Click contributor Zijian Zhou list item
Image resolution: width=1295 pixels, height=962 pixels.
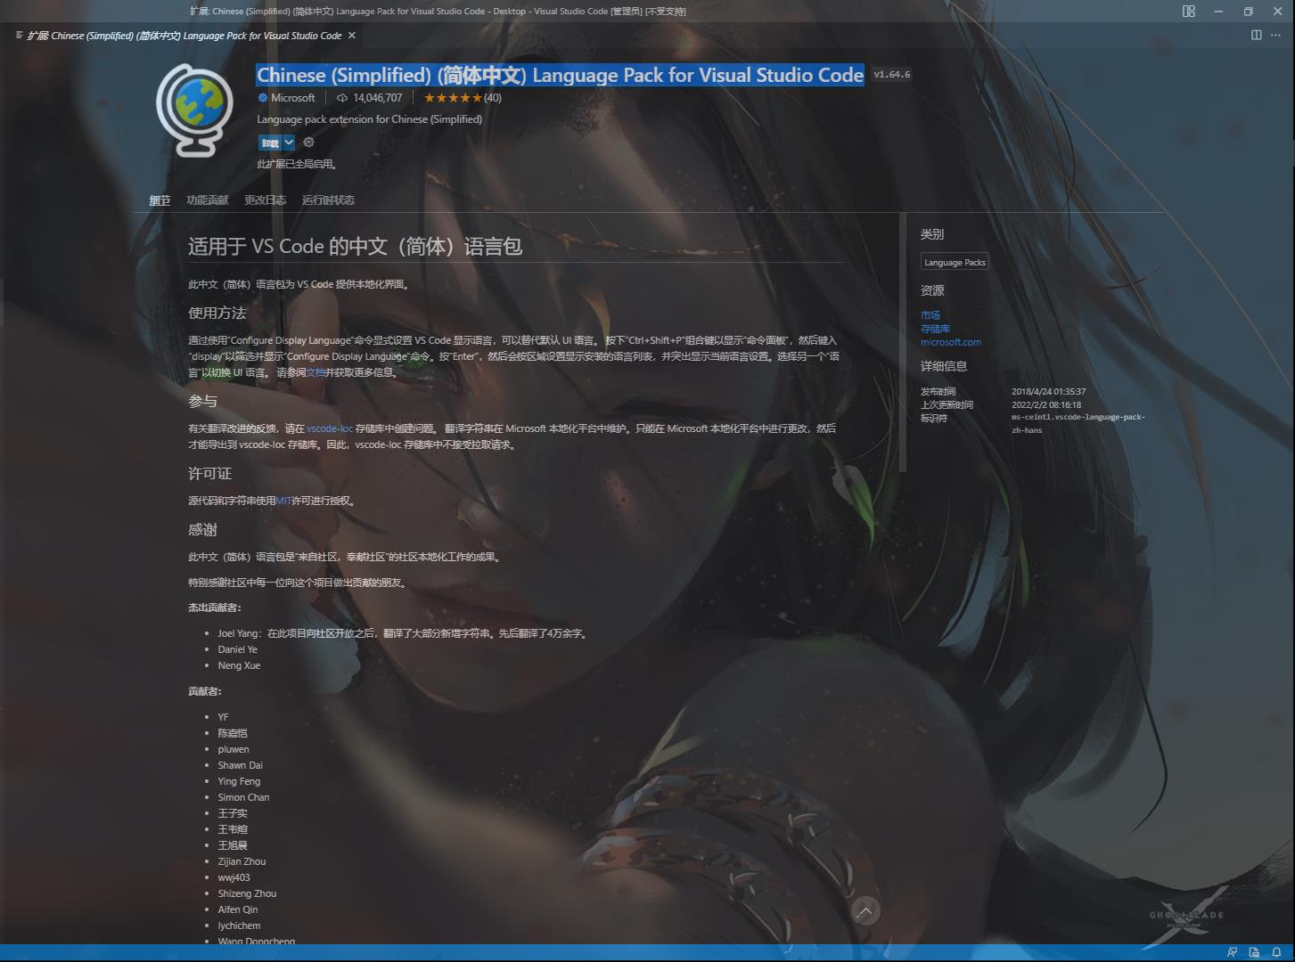(x=242, y=861)
